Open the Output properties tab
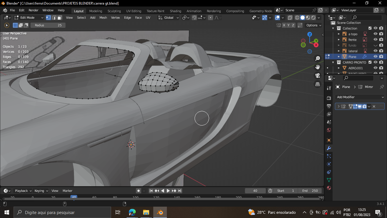This screenshot has height=218, width=387. [329, 106]
